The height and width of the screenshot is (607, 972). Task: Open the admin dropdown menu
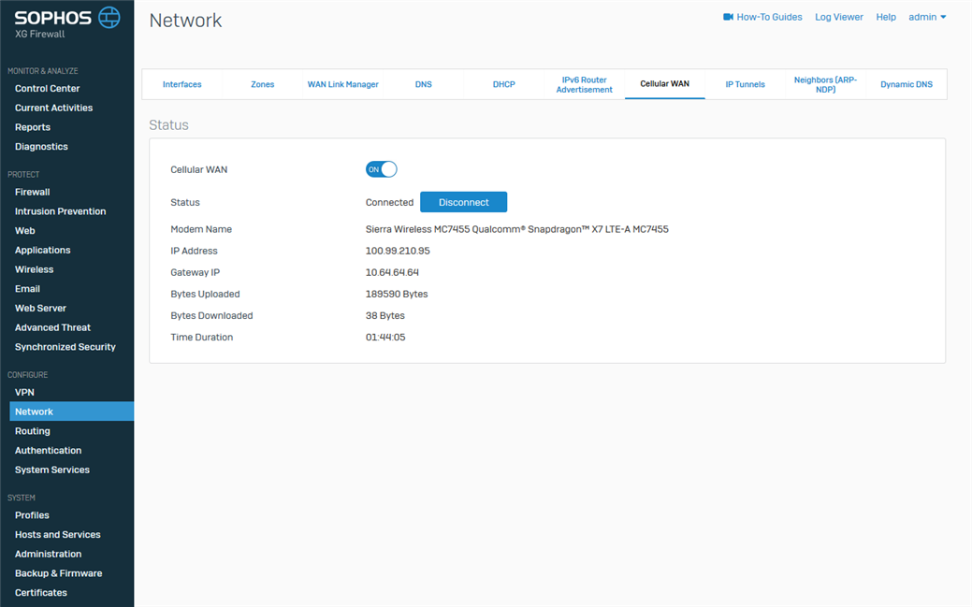pyautogui.click(x=927, y=17)
